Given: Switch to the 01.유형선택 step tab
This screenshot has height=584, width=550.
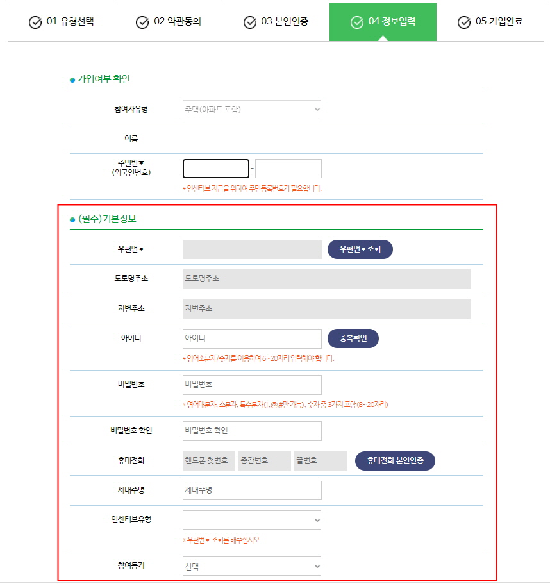Looking at the screenshot, I should [61, 22].
